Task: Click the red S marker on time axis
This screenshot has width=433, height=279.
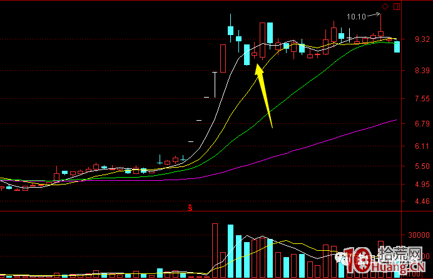Action: 190,208
